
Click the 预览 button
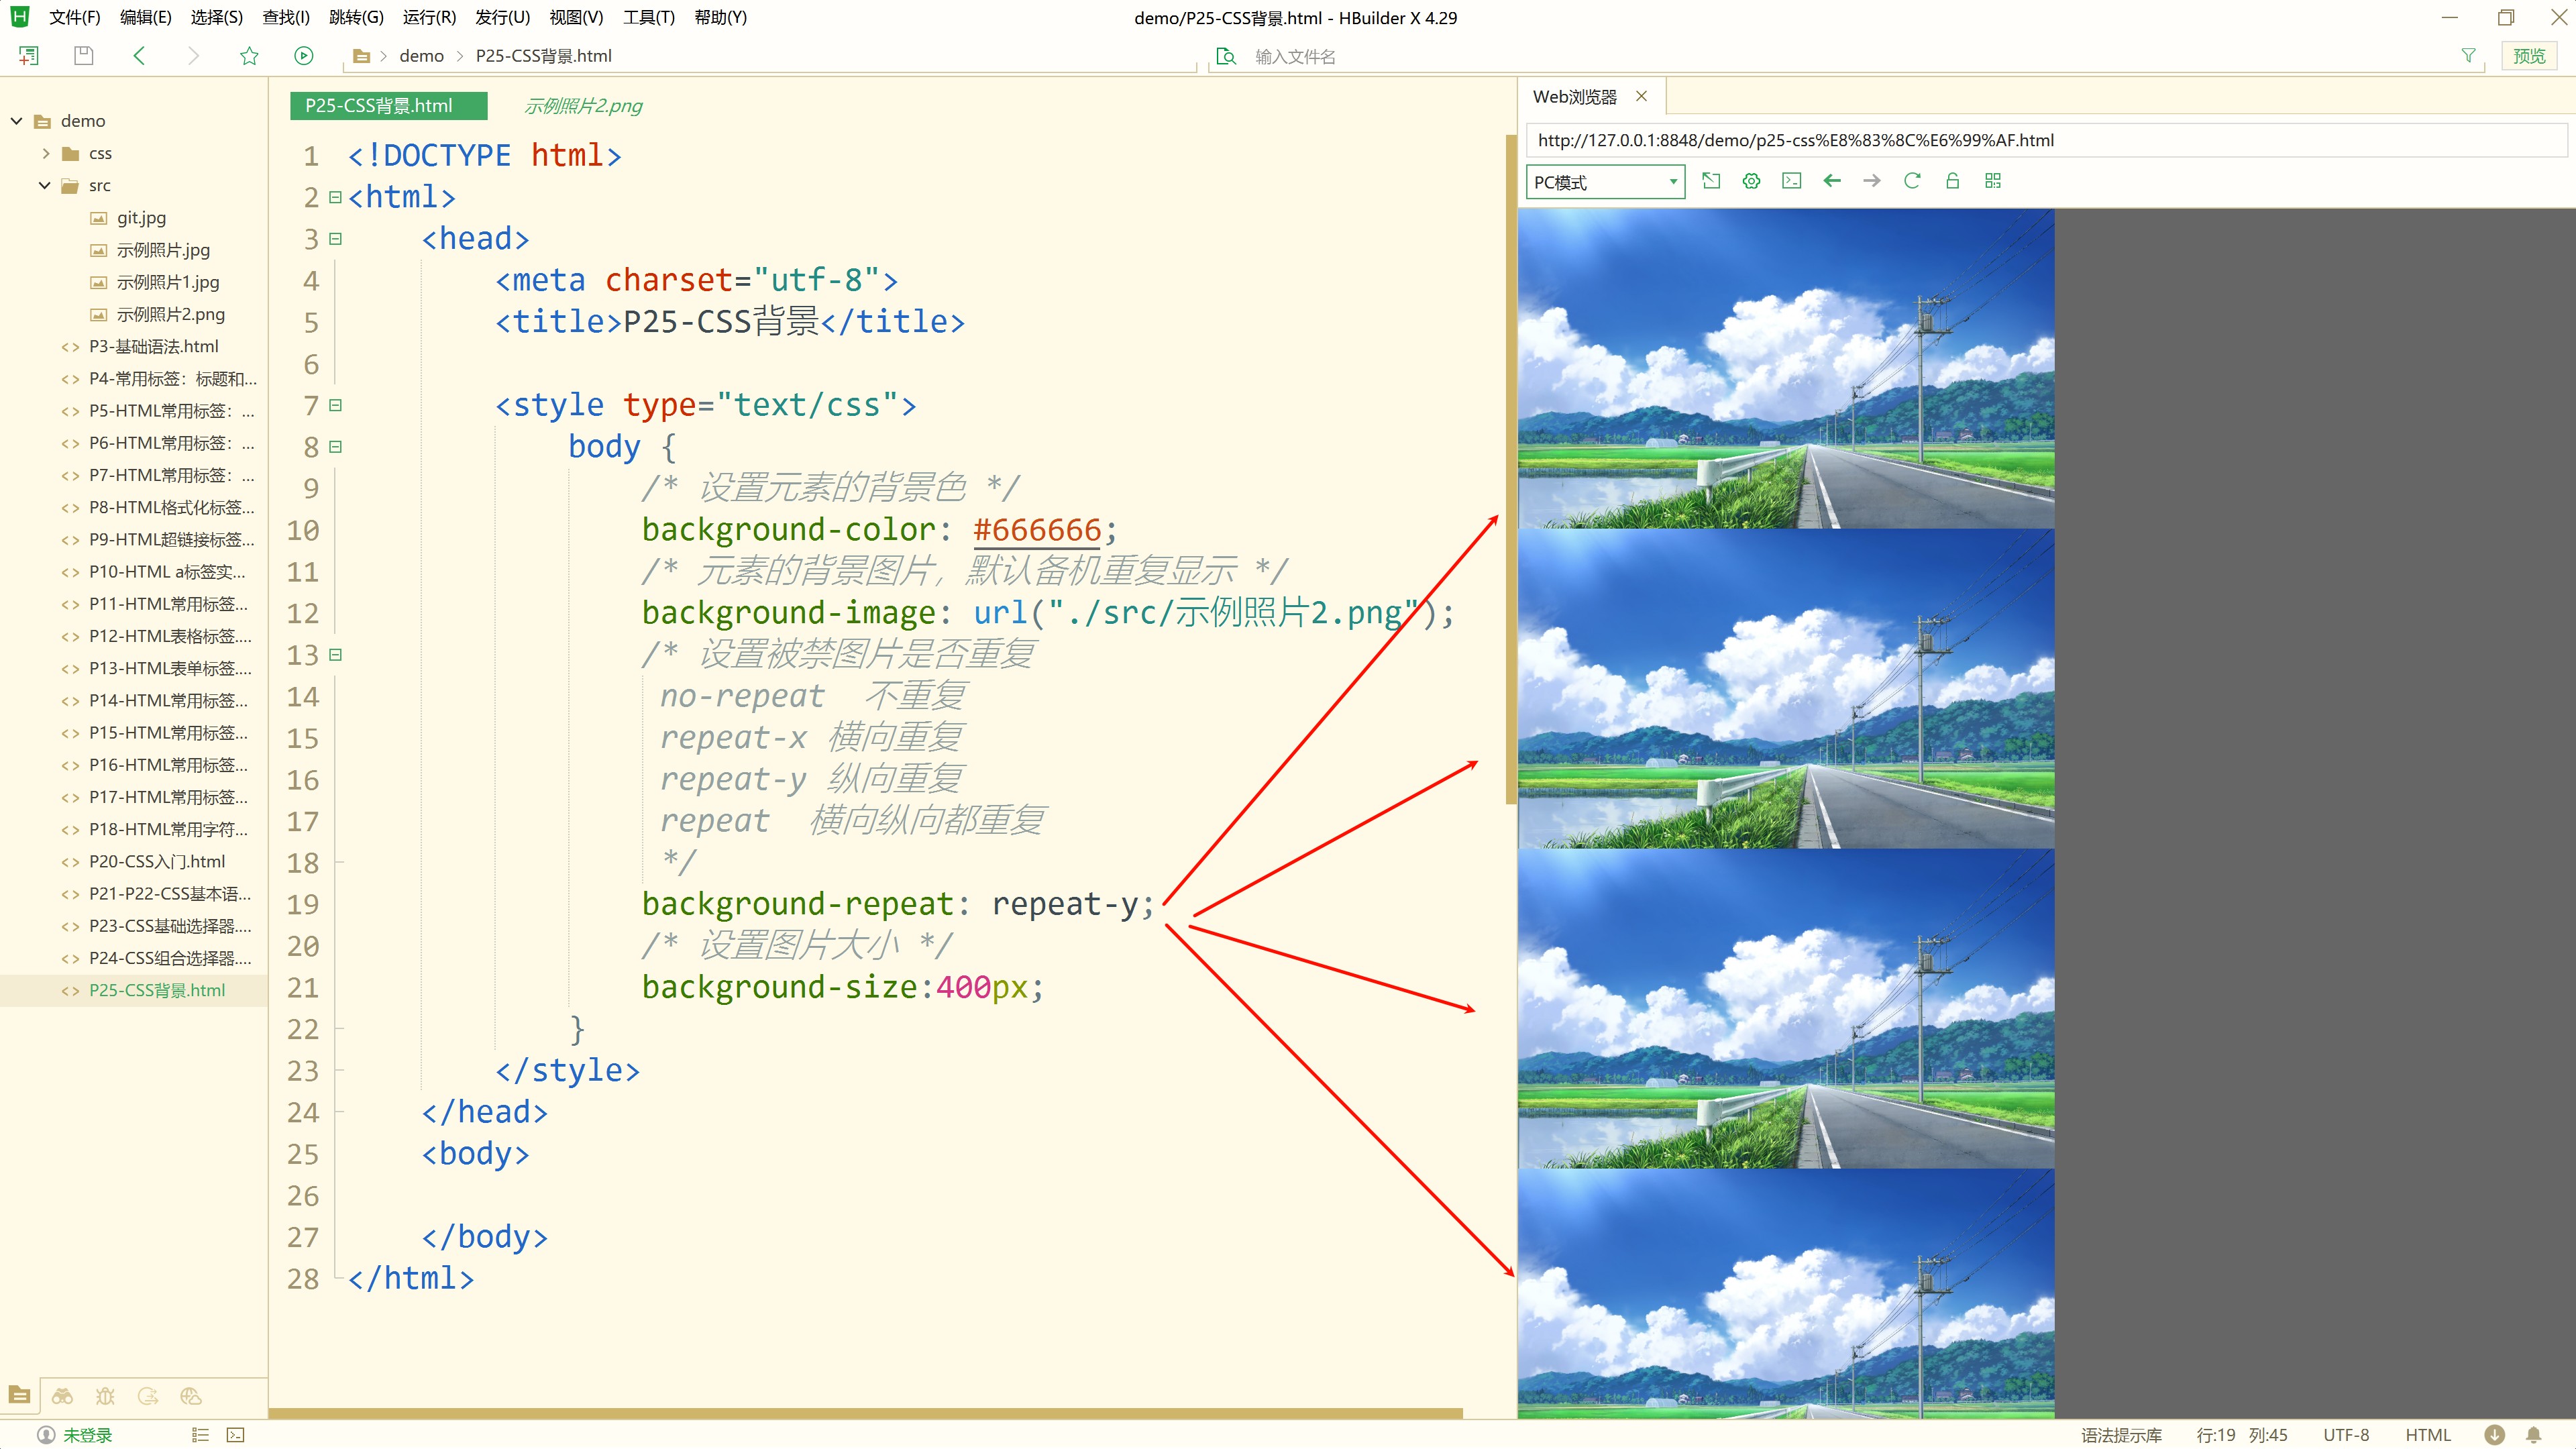pyautogui.click(x=2529, y=56)
